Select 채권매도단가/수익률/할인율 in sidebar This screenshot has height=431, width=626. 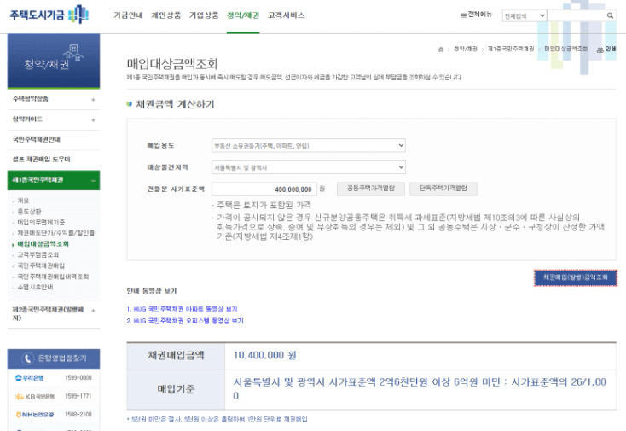click(56, 233)
